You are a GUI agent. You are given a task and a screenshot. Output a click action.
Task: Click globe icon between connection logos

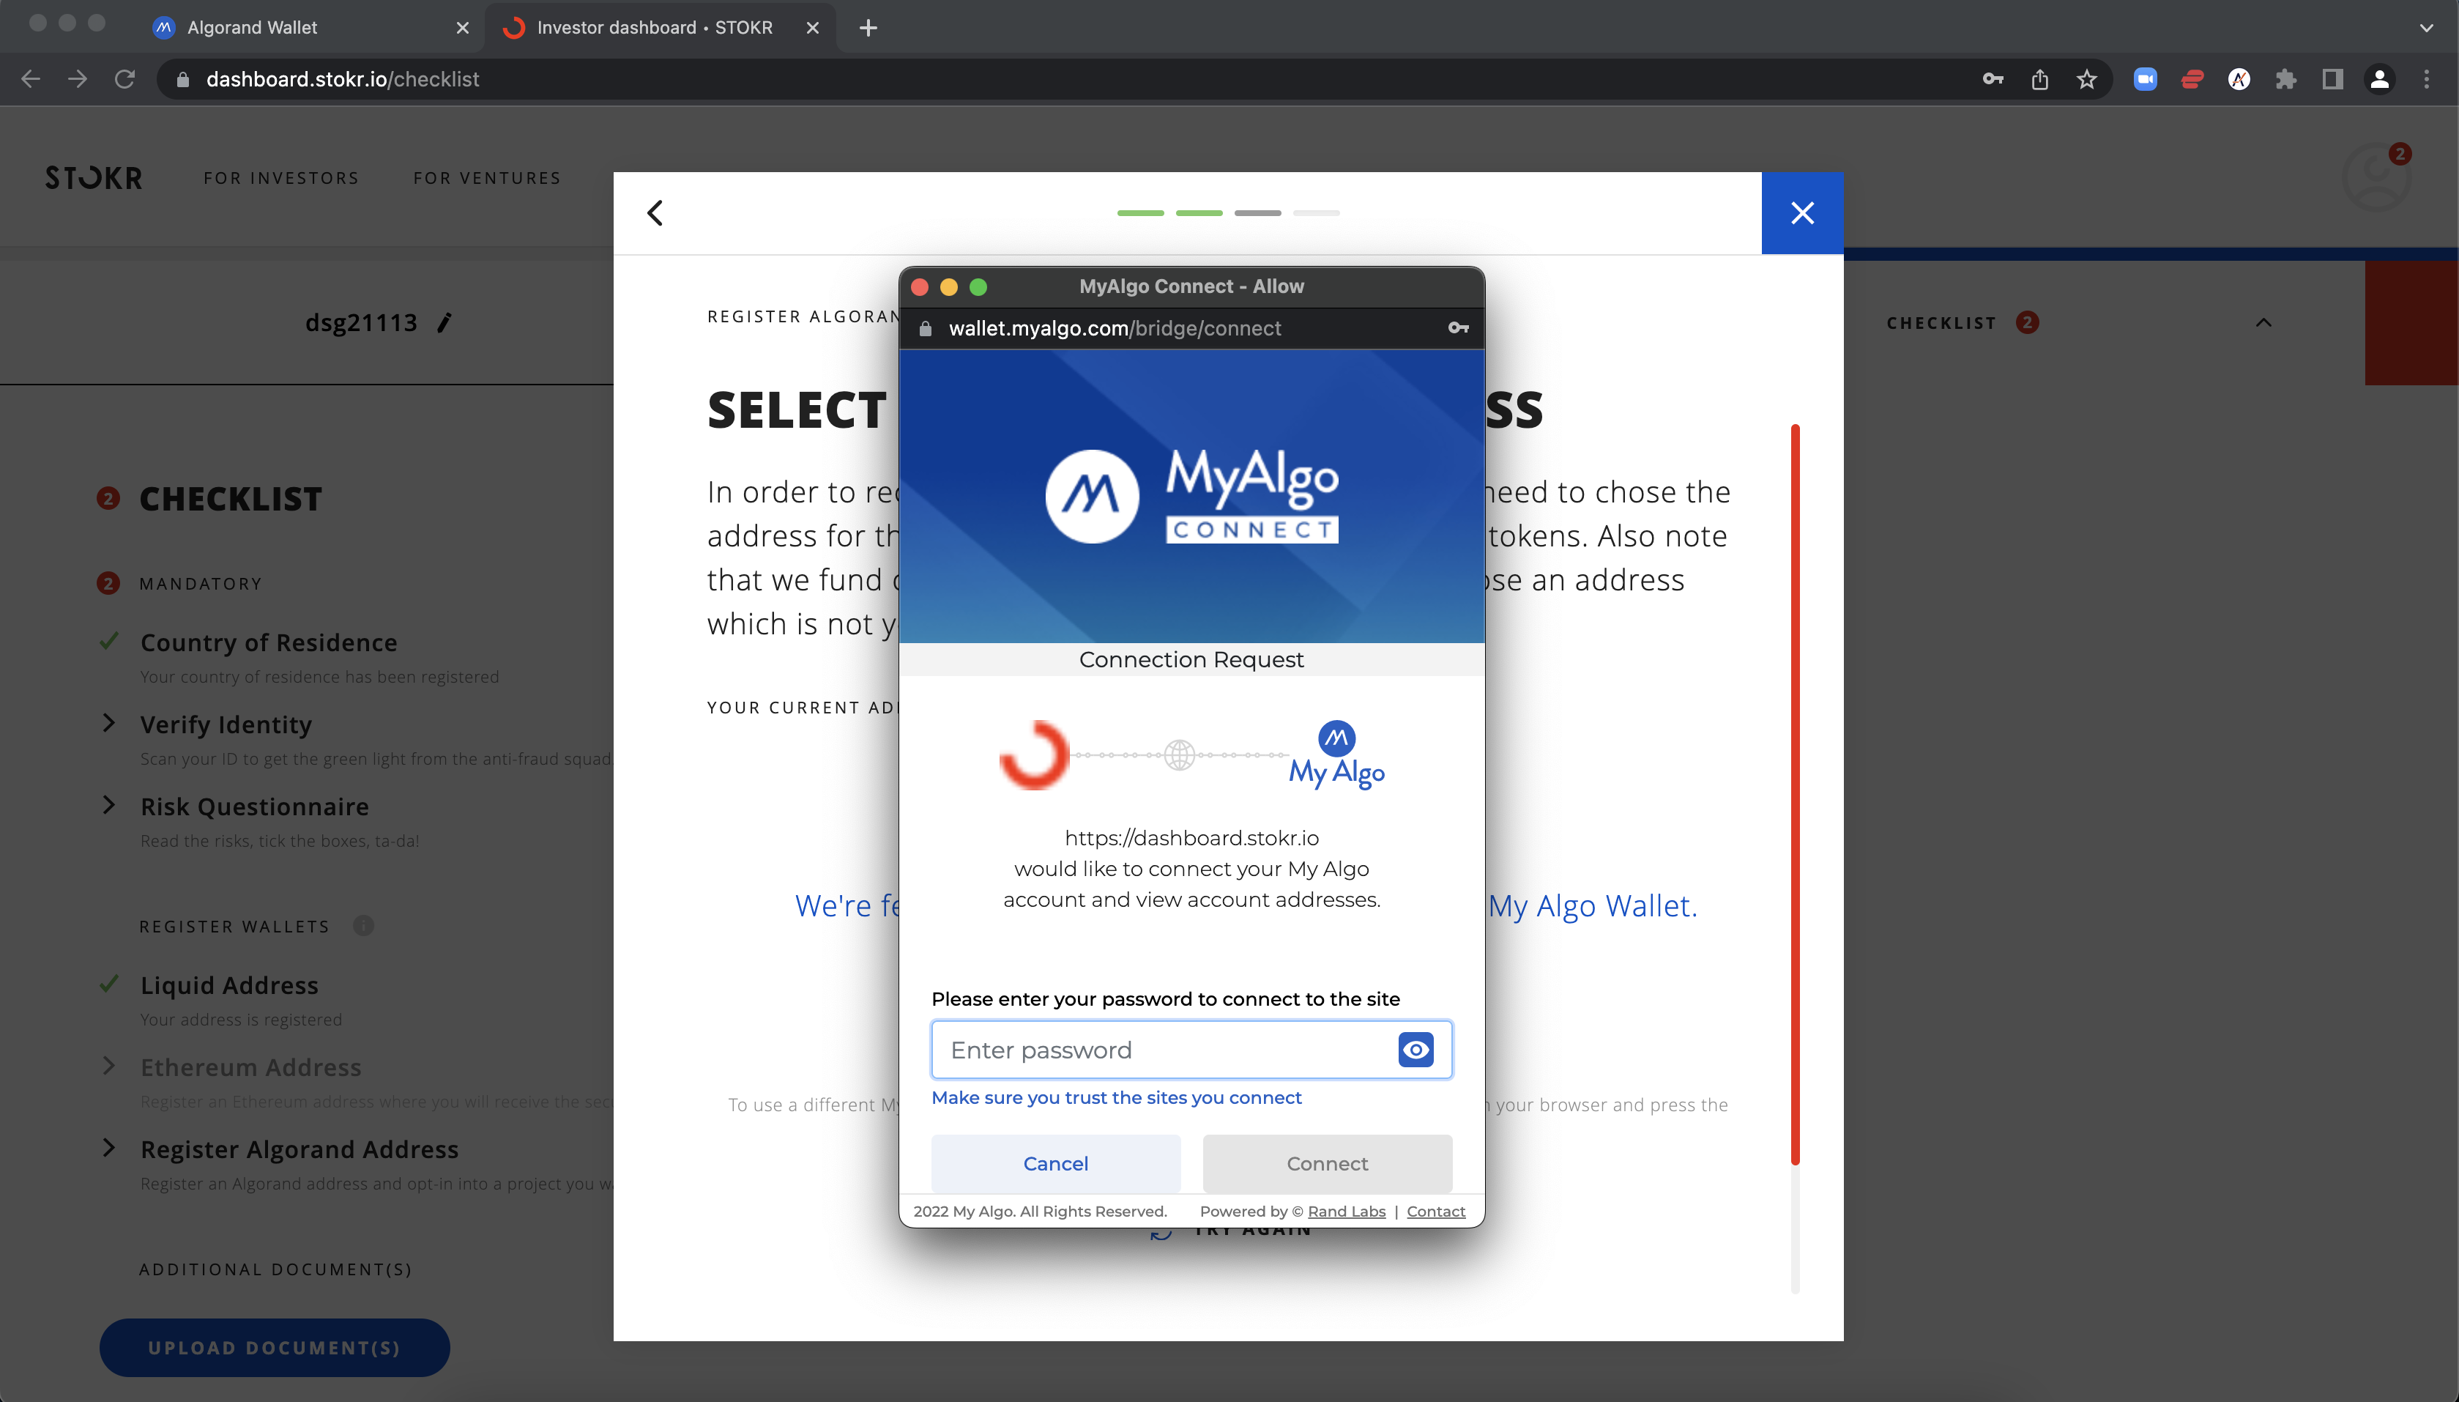(x=1179, y=755)
